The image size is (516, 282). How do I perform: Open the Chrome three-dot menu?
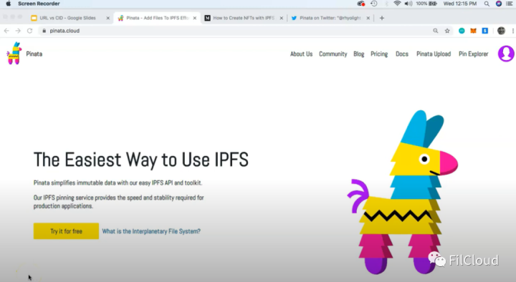coord(512,31)
